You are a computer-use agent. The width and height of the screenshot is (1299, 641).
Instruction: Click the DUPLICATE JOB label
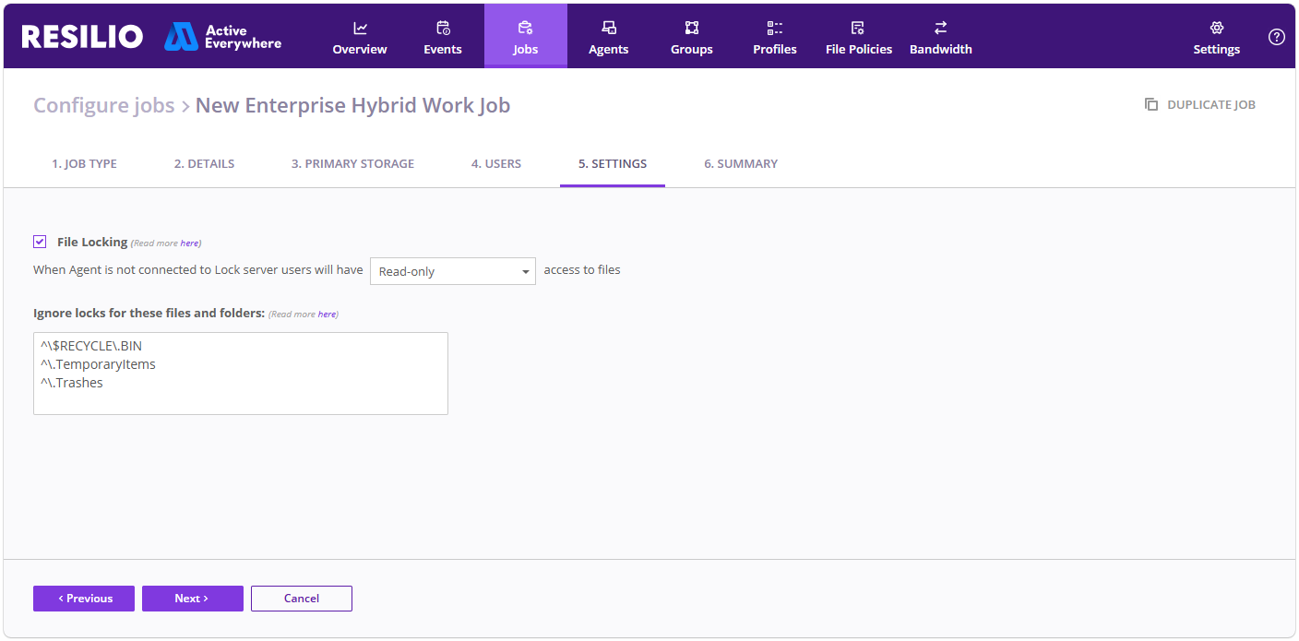pos(1211,104)
